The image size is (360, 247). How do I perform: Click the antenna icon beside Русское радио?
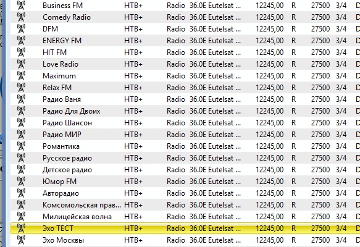point(21,157)
